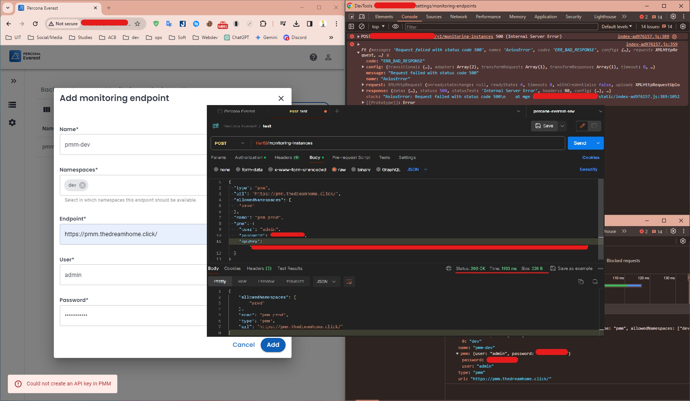Reload the Percona Everest page
690x401 pixels.
point(35,24)
